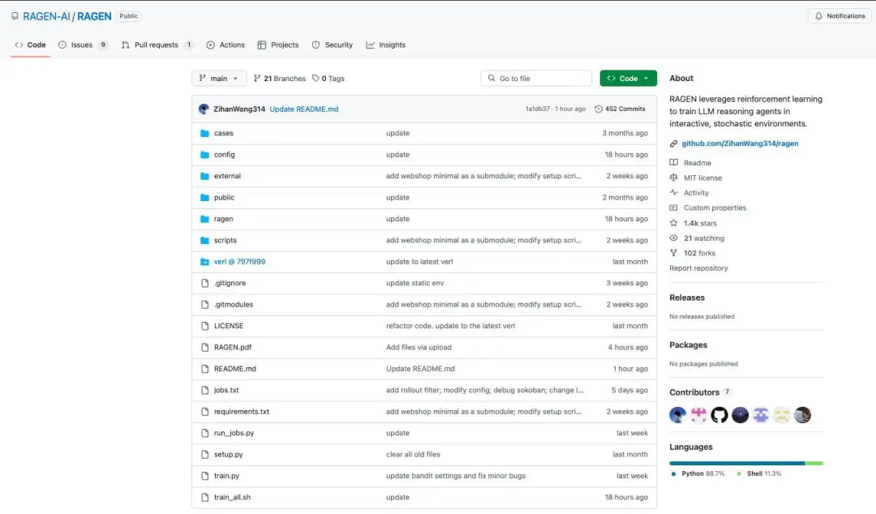Open the Projects tab
The height and width of the screenshot is (514, 876).
(278, 45)
